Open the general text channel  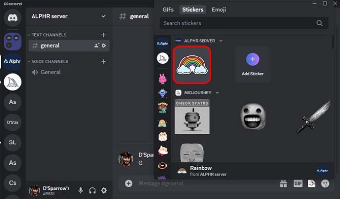click(x=50, y=46)
